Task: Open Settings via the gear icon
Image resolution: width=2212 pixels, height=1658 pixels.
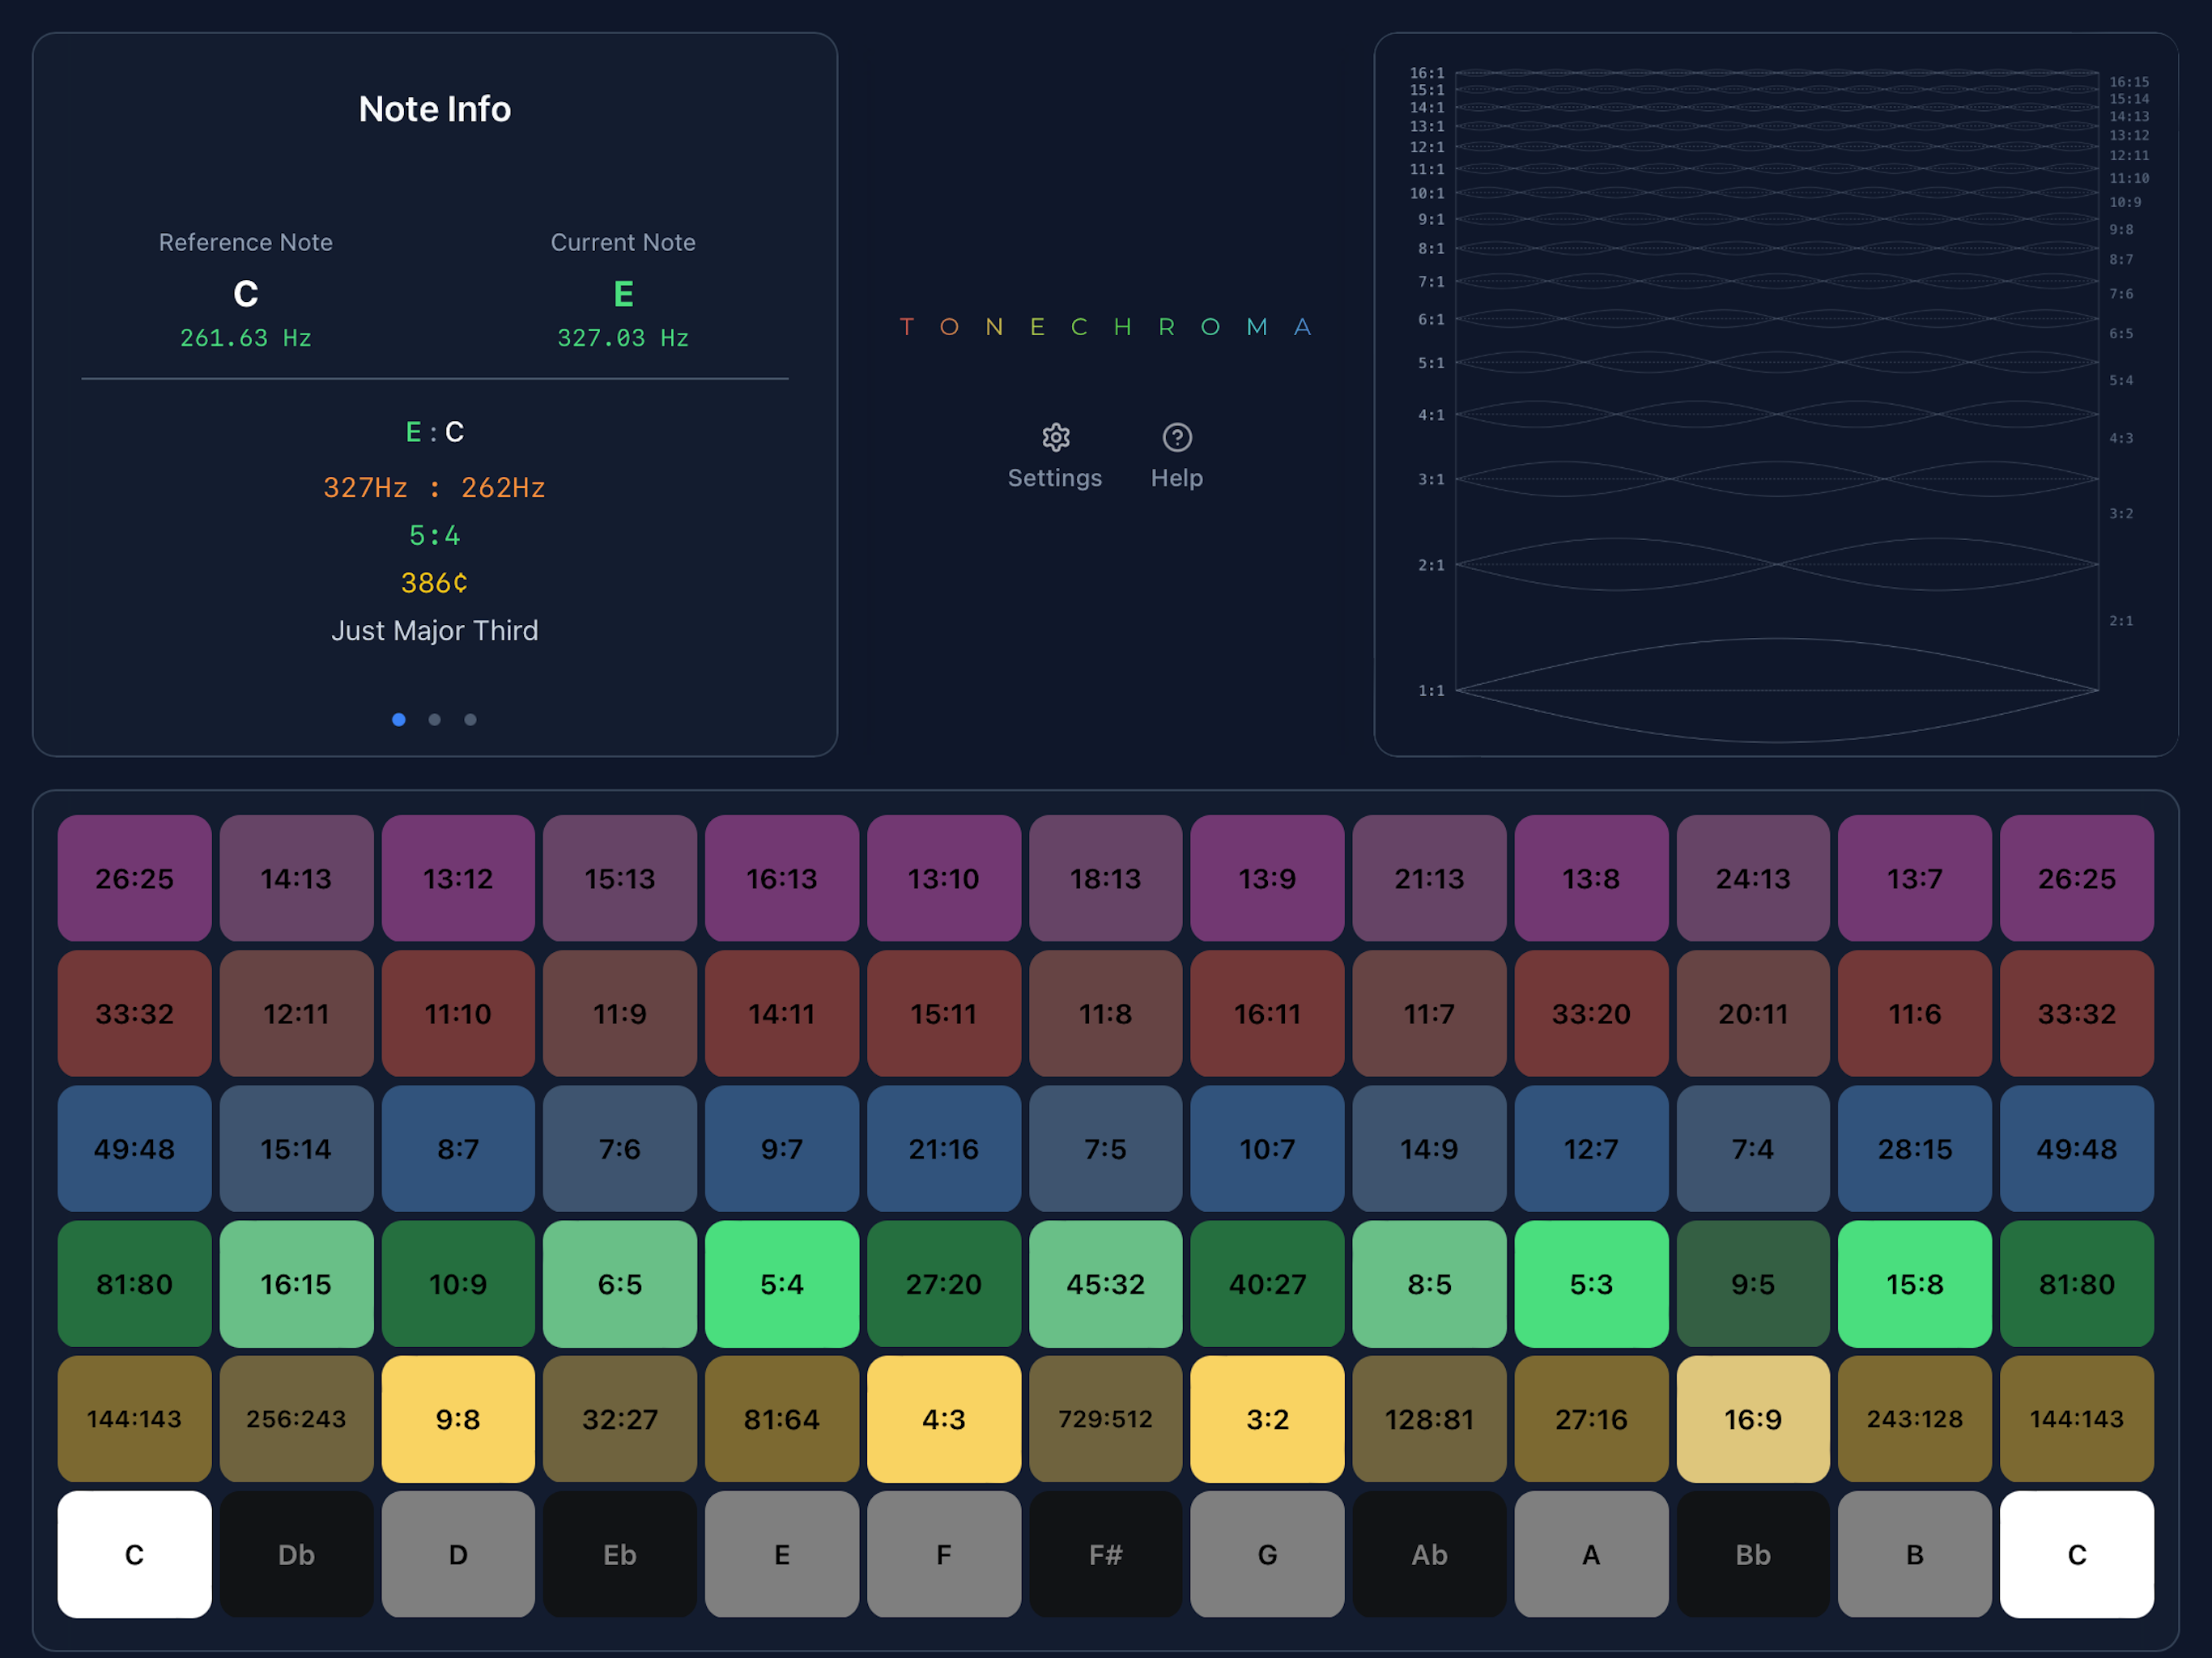Action: click(x=1055, y=437)
